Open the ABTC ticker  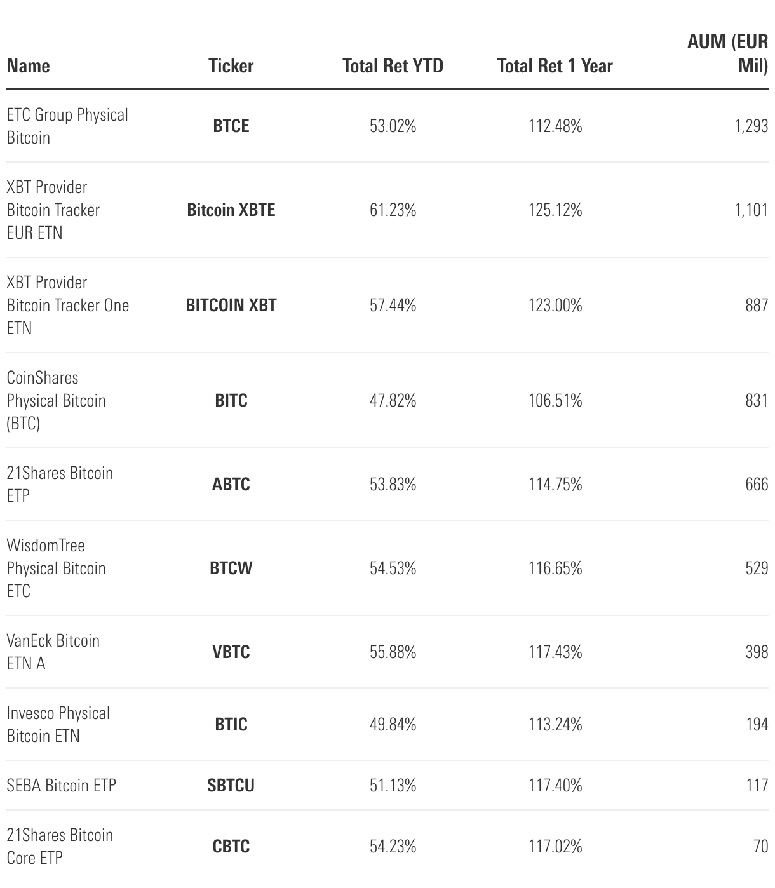click(x=231, y=484)
